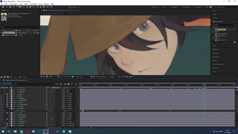Collapse the pupils layer twirl
The width and height of the screenshot is (238, 134).
pos(10,109)
